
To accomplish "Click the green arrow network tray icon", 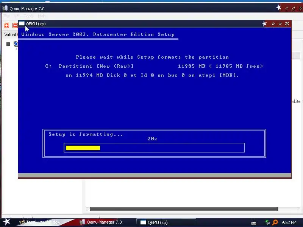I will [268, 222].
